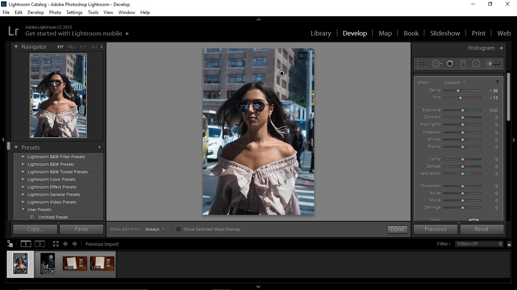Viewport: 517px width, 290px height.
Task: Collapse effect sliders with disclosure triangle
Action: tap(497, 82)
